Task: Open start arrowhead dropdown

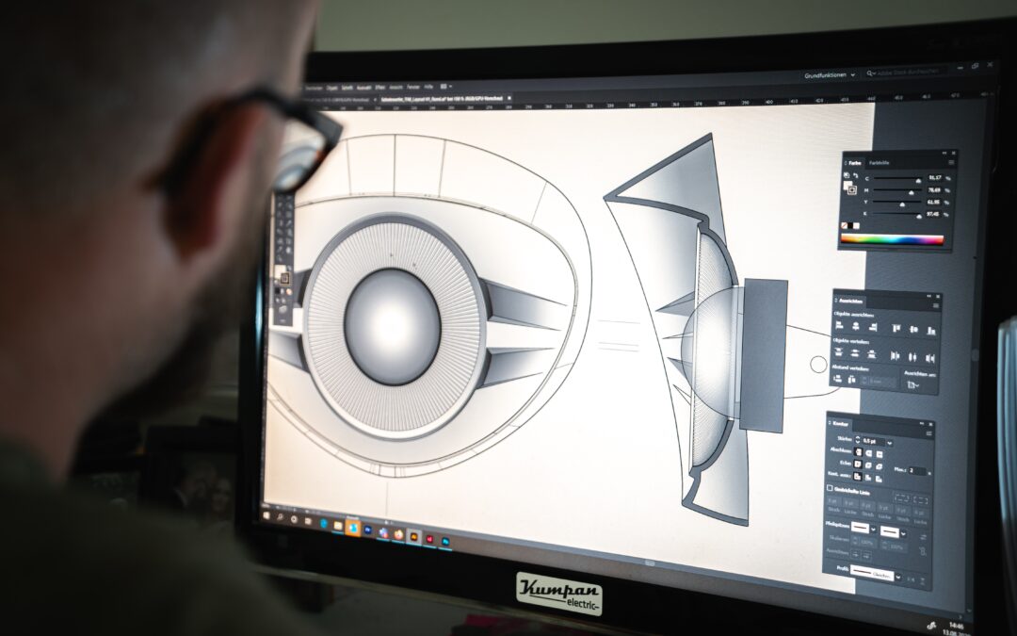Action: pyautogui.click(x=873, y=530)
